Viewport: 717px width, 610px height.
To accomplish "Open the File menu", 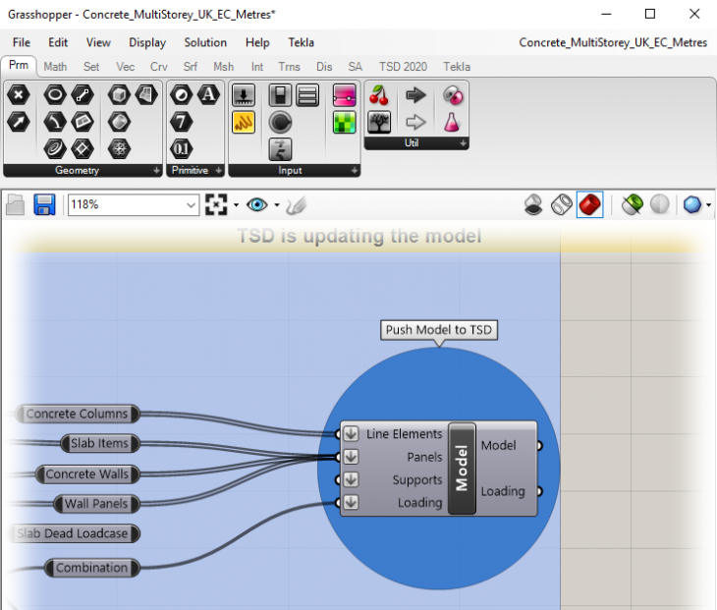I will pos(22,42).
